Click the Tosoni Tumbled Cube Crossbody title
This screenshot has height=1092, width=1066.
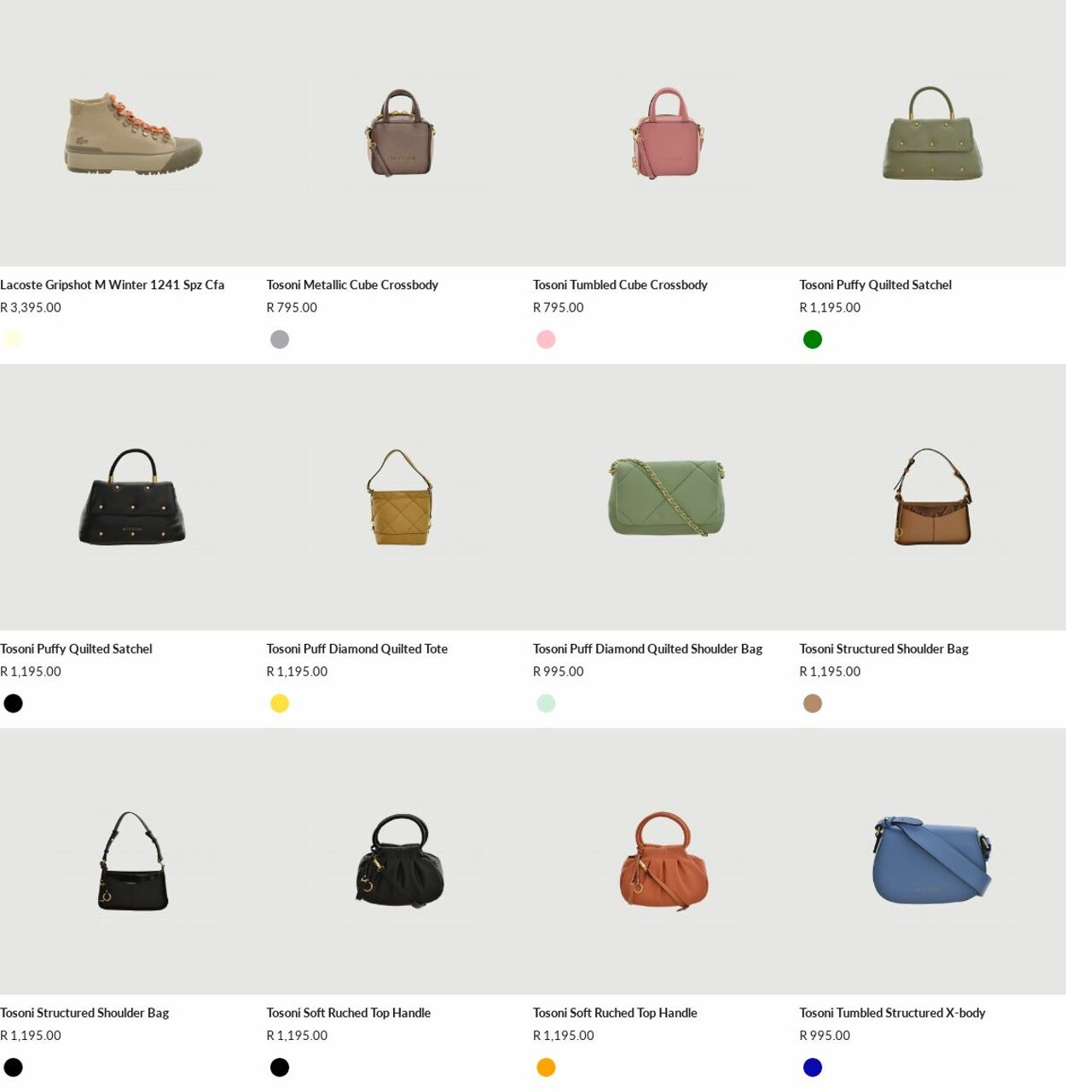click(x=620, y=285)
